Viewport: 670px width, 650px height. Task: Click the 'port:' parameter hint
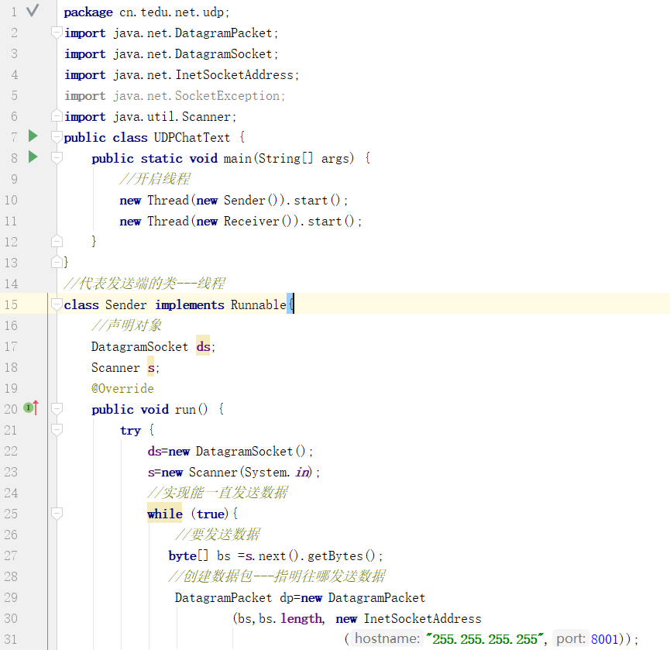click(571, 639)
